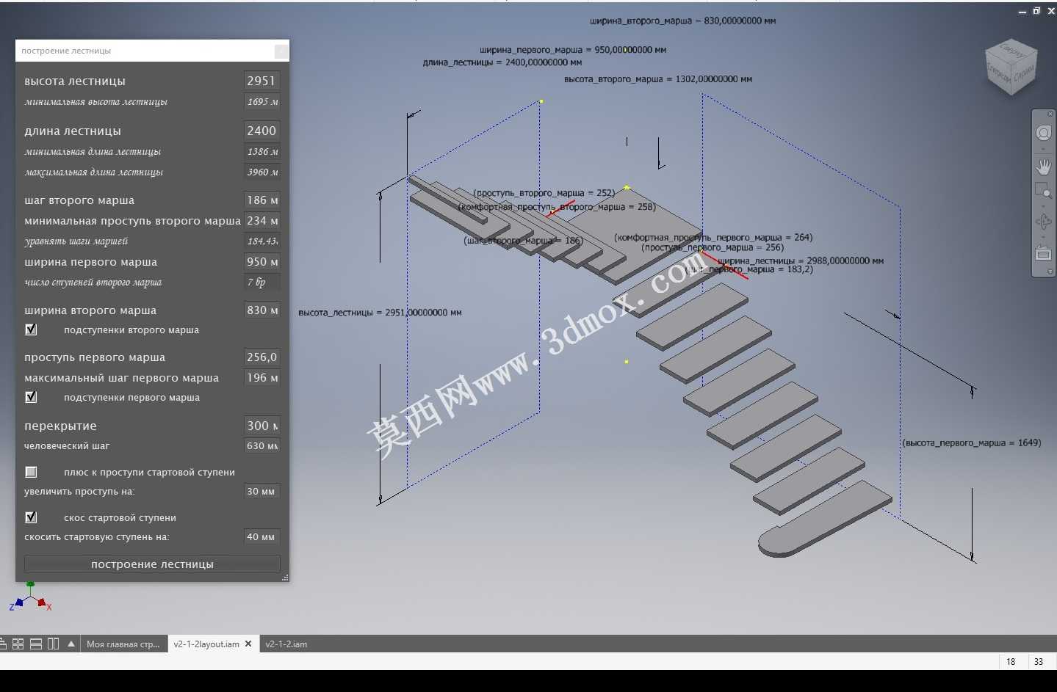The width and height of the screenshot is (1057, 692).
Task: Edit скосить стартовую ступень 40 мм field
Action: coord(261,536)
